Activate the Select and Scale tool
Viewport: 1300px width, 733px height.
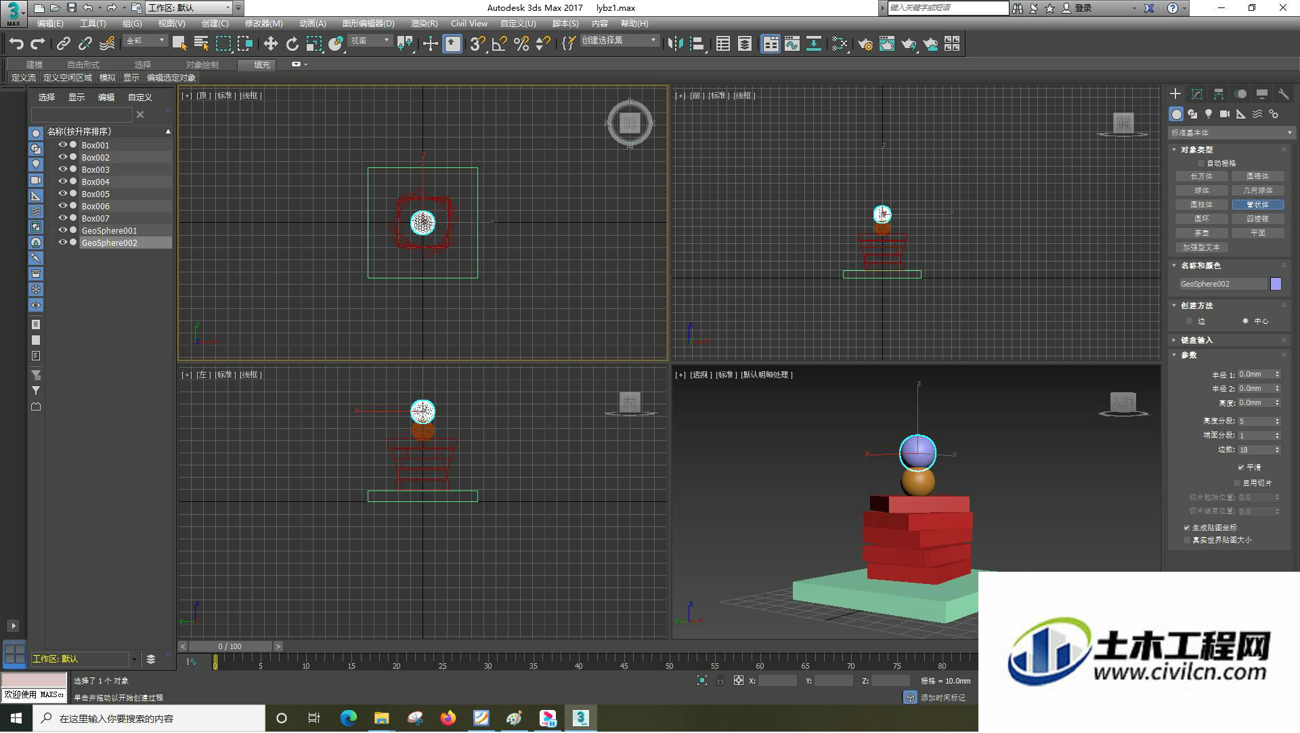pyautogui.click(x=313, y=44)
